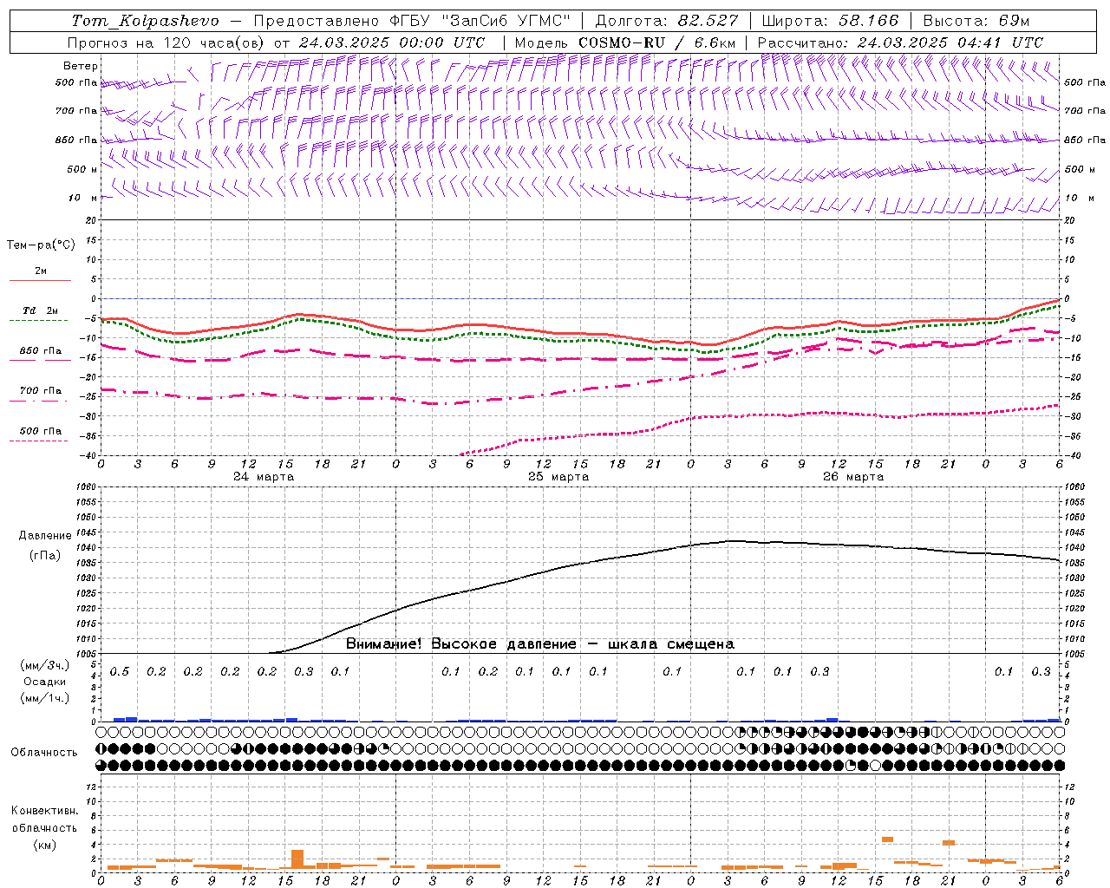Click the '0.5' three-hour precipitation value
1110x888 pixels.
coord(120,672)
